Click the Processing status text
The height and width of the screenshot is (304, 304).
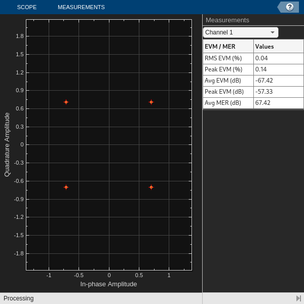coord(19,298)
